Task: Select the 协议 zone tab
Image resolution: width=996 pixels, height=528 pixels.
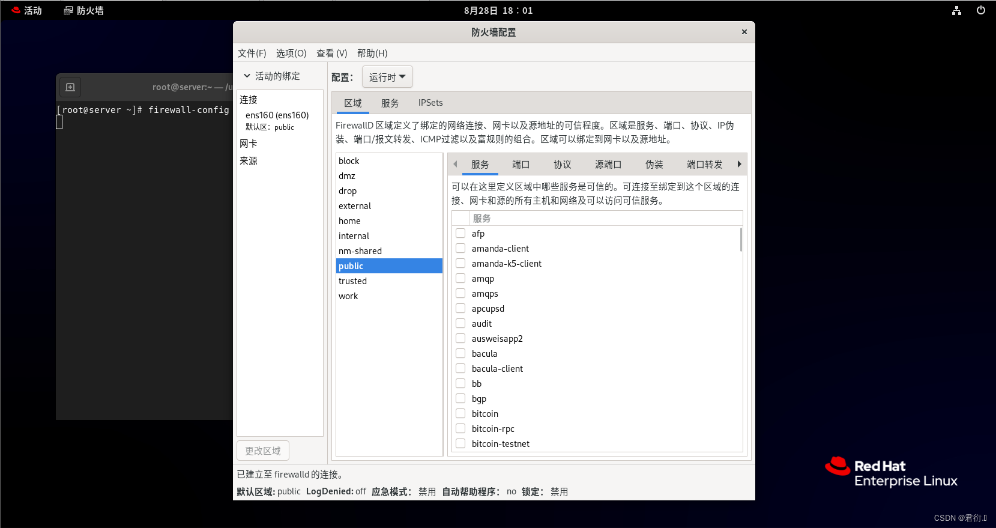Action: pyautogui.click(x=563, y=165)
